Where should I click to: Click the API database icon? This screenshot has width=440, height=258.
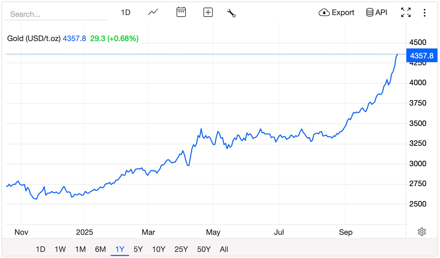click(369, 12)
